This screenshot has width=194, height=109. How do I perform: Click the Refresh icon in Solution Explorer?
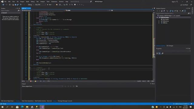173,11
